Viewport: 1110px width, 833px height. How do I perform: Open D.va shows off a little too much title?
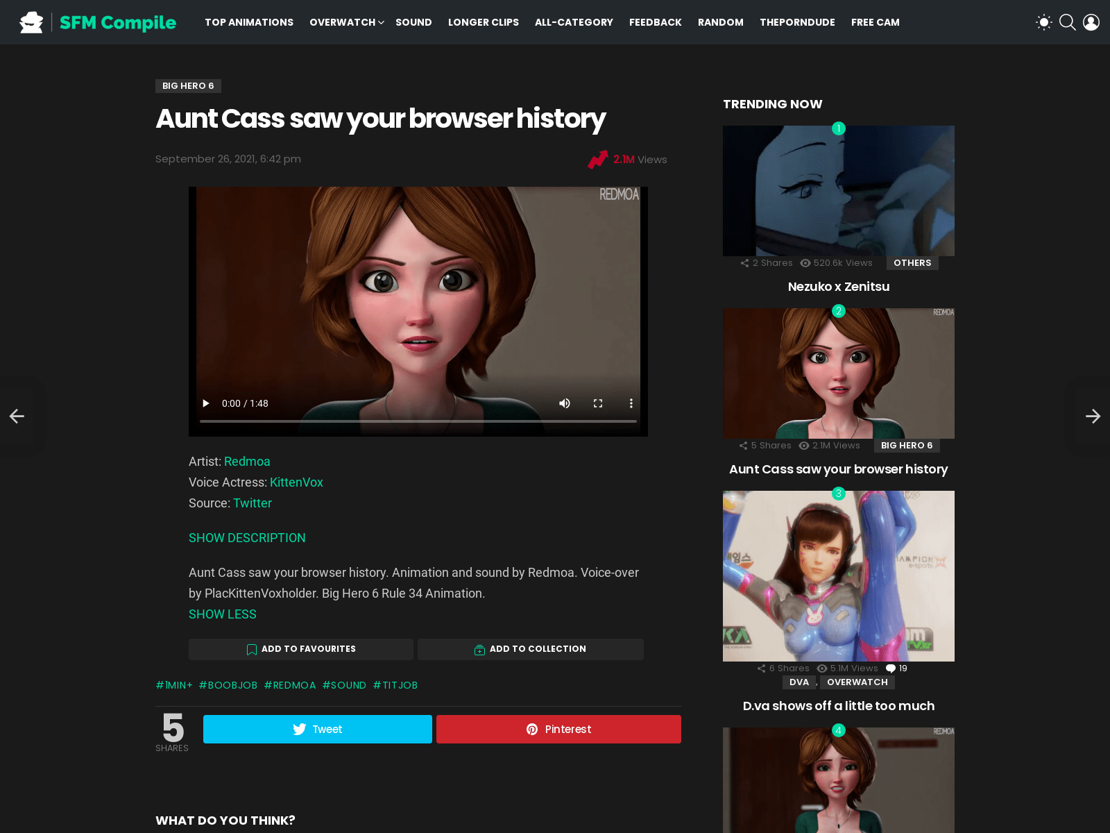[x=839, y=706]
